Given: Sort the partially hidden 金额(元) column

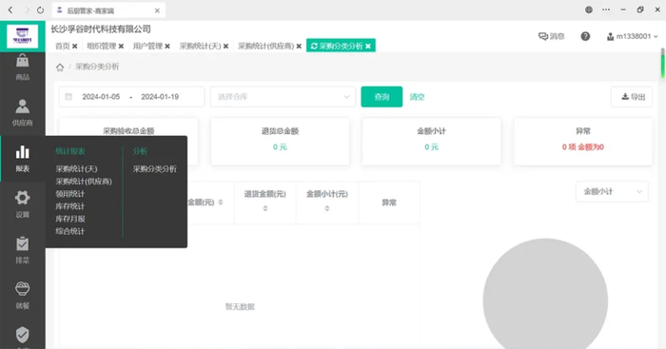Looking at the screenshot, I should pos(221,203).
